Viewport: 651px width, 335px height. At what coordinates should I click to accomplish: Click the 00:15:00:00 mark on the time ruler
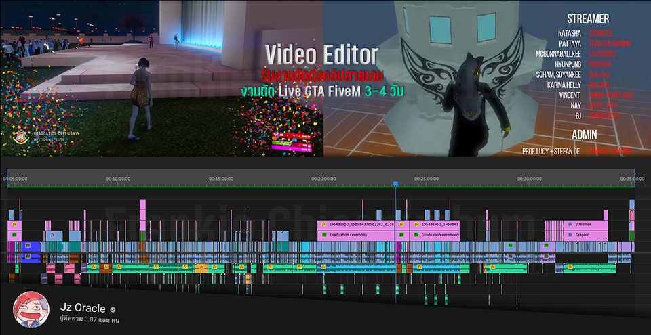pos(221,179)
